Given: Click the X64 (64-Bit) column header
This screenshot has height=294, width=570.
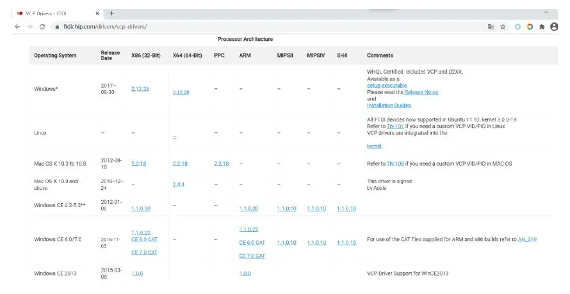Looking at the screenshot, I should [x=187, y=56].
